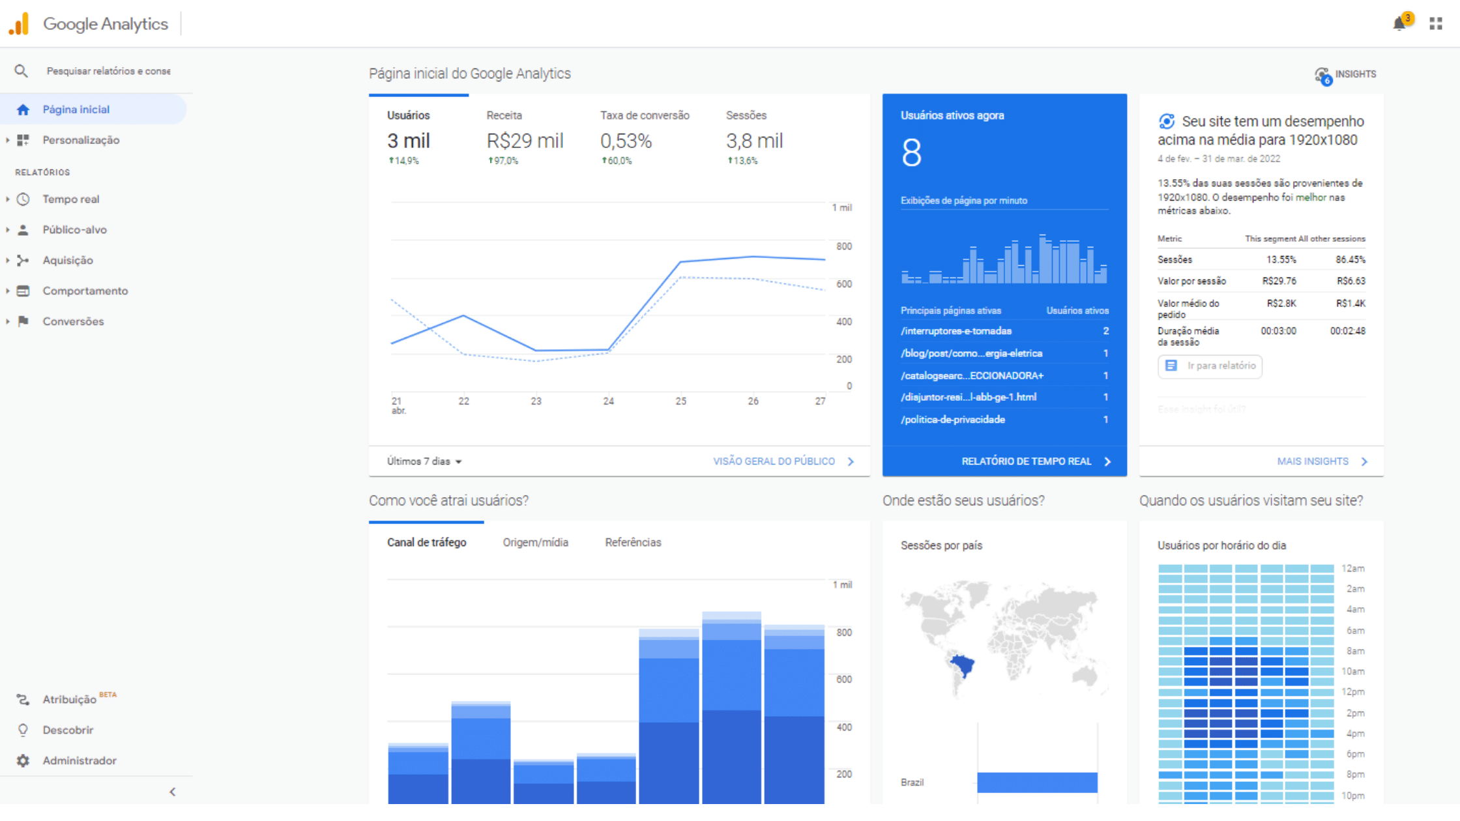Click the R$29 mil revenue value
The width and height of the screenshot is (1460, 821).
(525, 141)
